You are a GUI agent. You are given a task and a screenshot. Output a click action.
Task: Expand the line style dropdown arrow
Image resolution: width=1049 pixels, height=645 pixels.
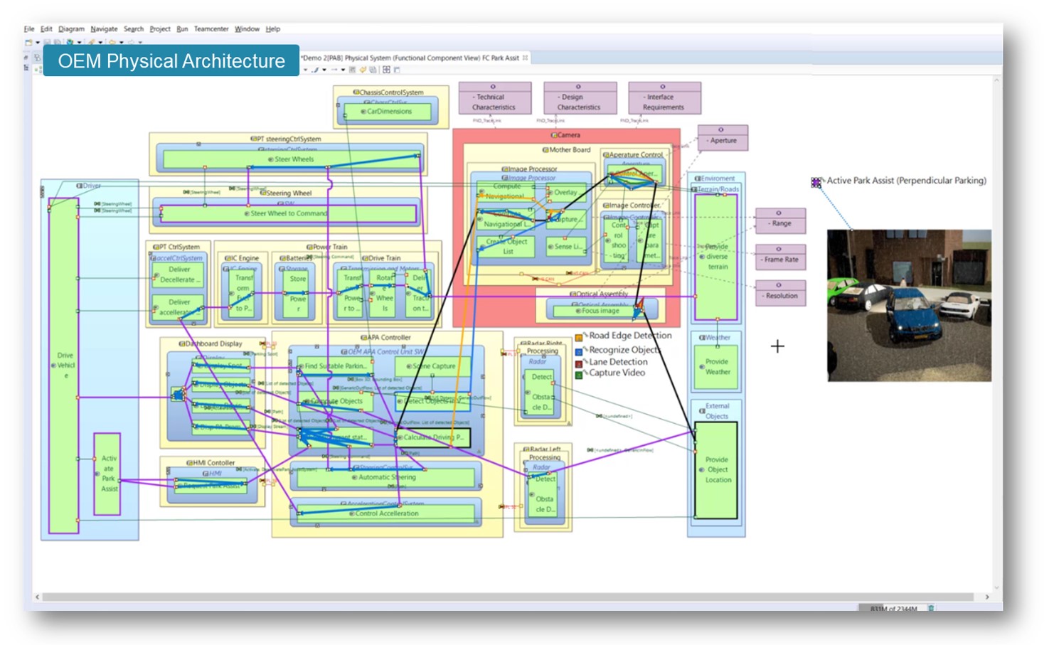[324, 69]
